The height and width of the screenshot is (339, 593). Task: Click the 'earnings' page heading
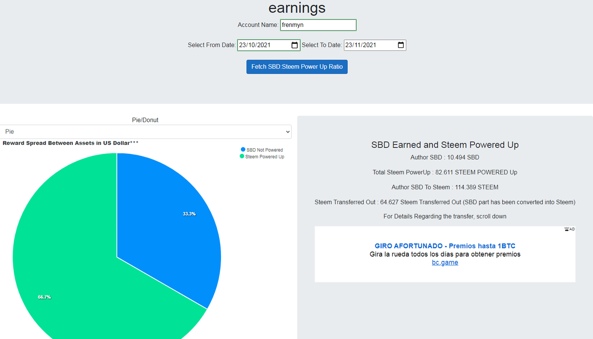[297, 8]
